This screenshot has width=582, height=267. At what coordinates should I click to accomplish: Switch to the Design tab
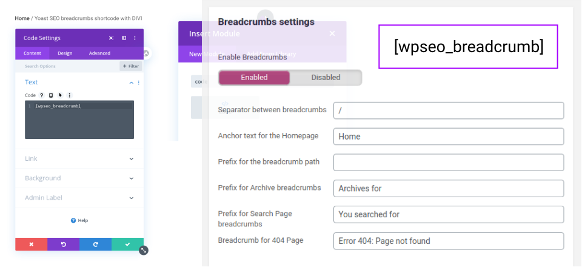click(65, 53)
